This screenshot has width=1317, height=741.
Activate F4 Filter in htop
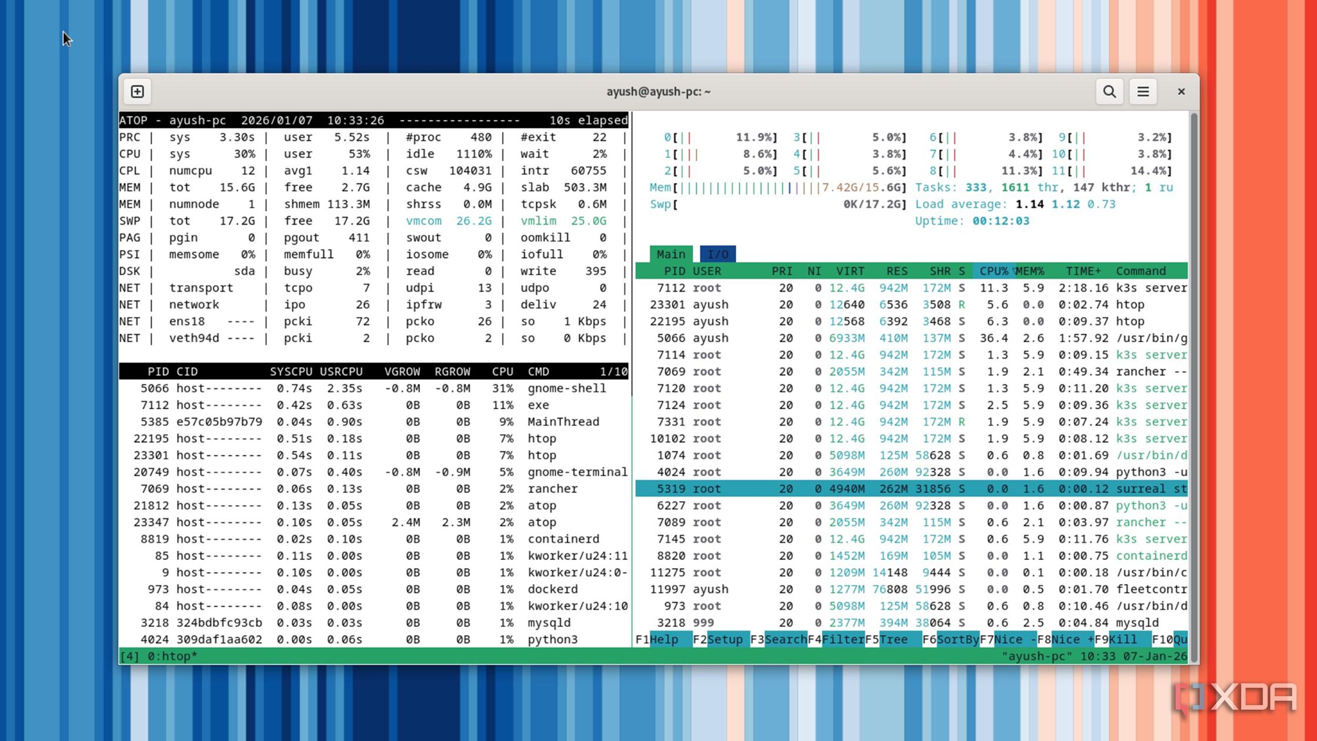[836, 639]
